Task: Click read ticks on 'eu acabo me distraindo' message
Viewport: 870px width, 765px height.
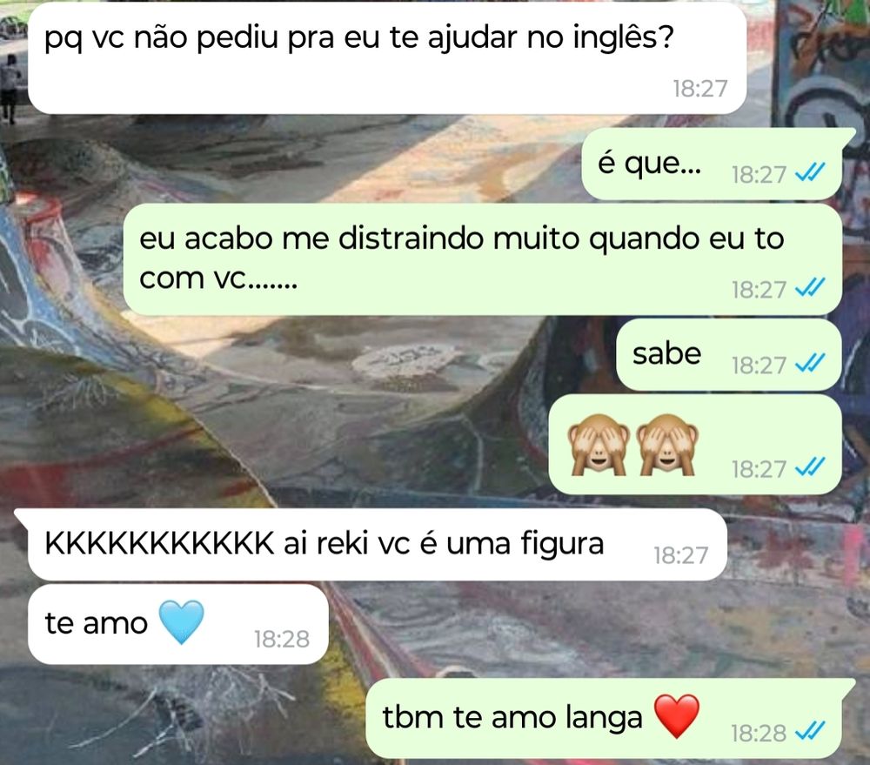Action: pos(810,288)
